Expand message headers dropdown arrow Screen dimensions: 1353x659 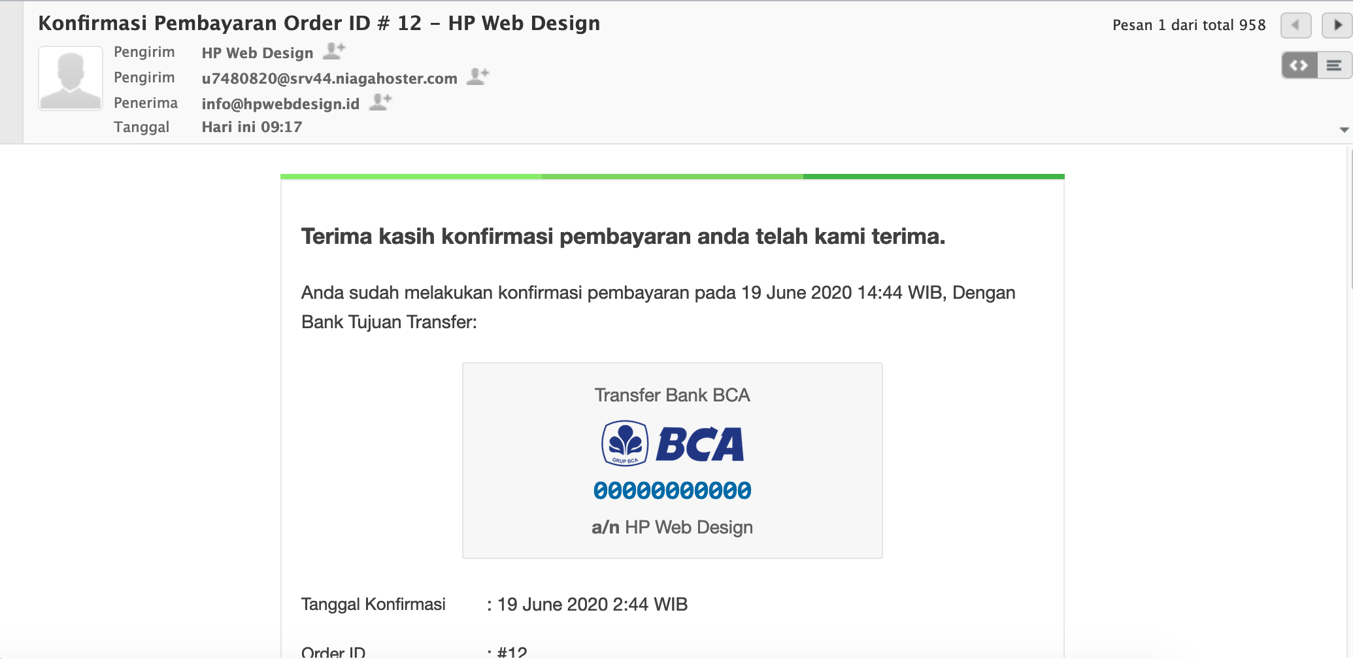[1344, 129]
